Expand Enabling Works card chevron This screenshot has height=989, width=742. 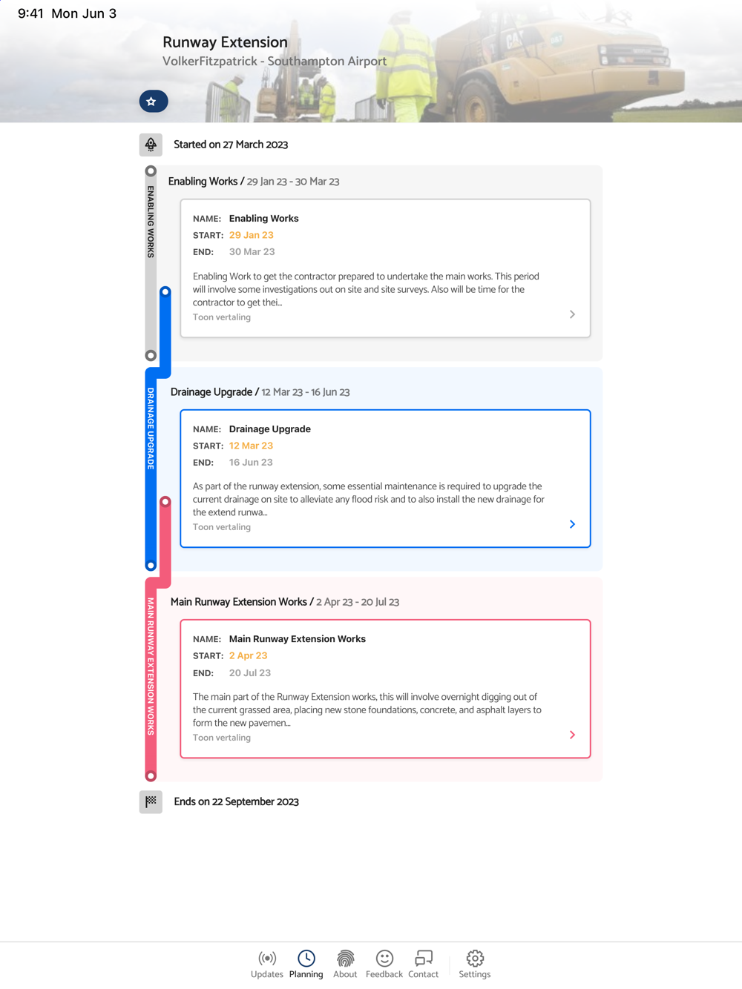coord(572,314)
